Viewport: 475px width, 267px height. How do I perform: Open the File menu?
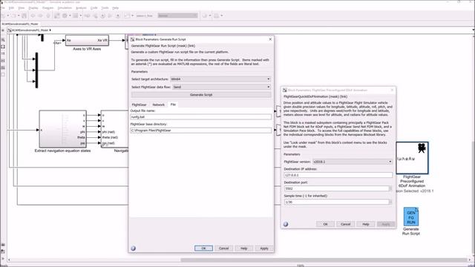[3, 8]
